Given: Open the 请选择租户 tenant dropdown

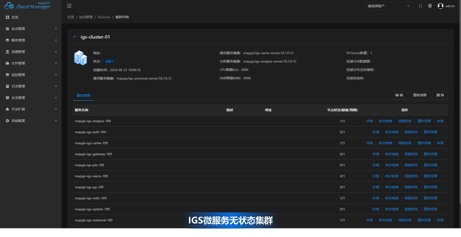Looking at the screenshot, I should pos(388,6).
